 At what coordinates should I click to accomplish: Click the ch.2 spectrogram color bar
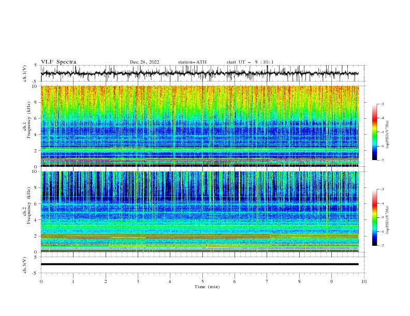374,217
